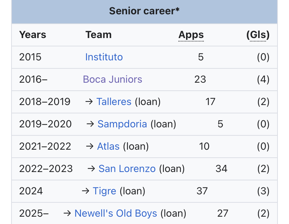Click the 2019–2020 years cell
Screen dimensions: 289x224
click(x=45, y=124)
